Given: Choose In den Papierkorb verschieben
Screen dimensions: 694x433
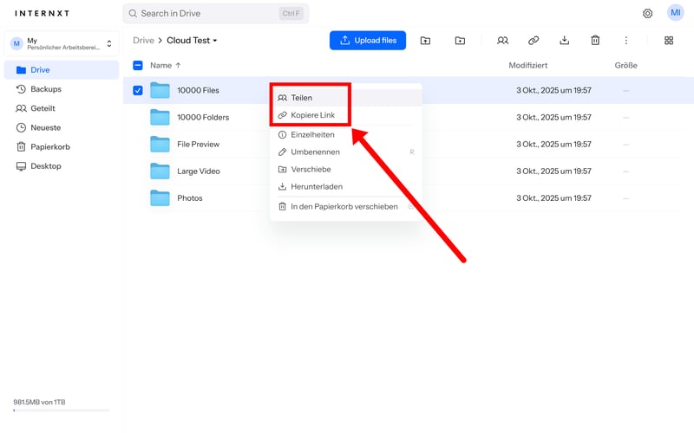Looking at the screenshot, I should [344, 206].
